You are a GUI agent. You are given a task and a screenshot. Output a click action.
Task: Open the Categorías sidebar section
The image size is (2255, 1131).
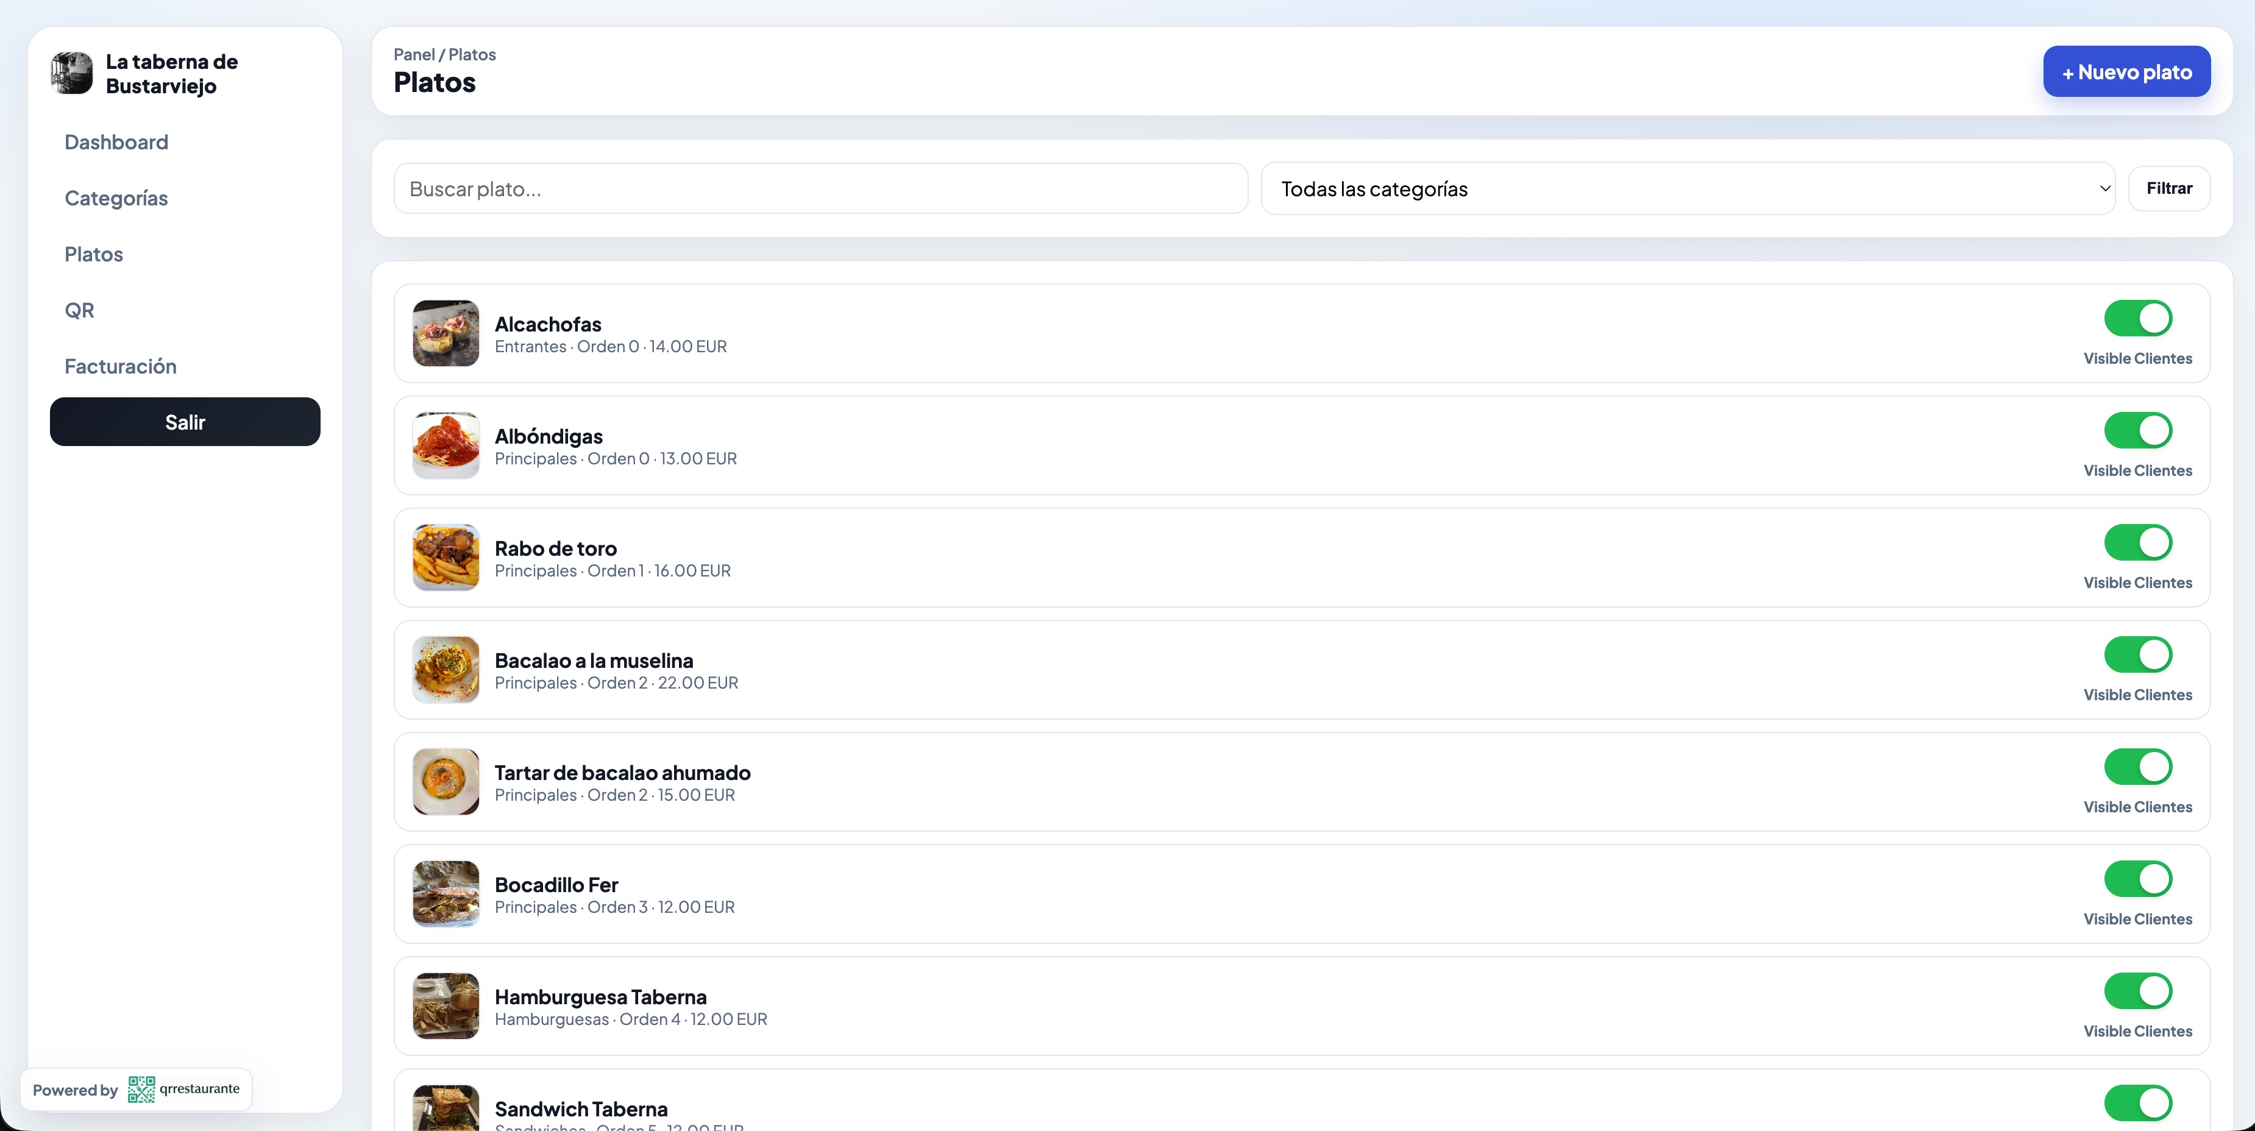coord(116,198)
